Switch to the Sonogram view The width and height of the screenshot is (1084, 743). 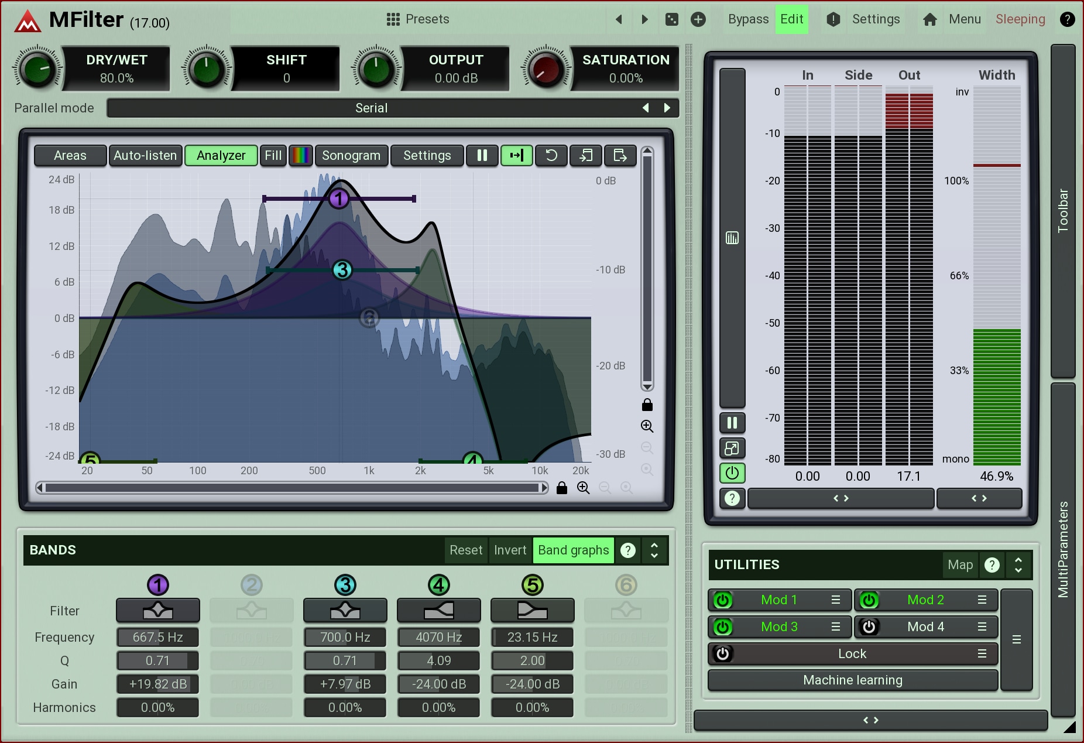click(x=351, y=156)
